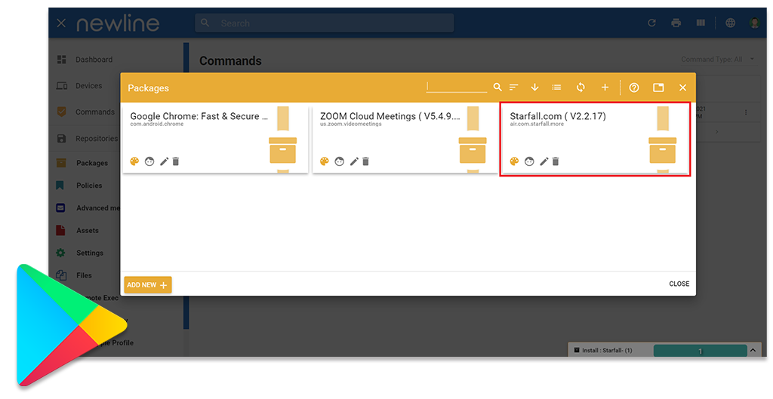
Task: Edit the ZOOM Cloud Meetings package
Action: coord(354,161)
